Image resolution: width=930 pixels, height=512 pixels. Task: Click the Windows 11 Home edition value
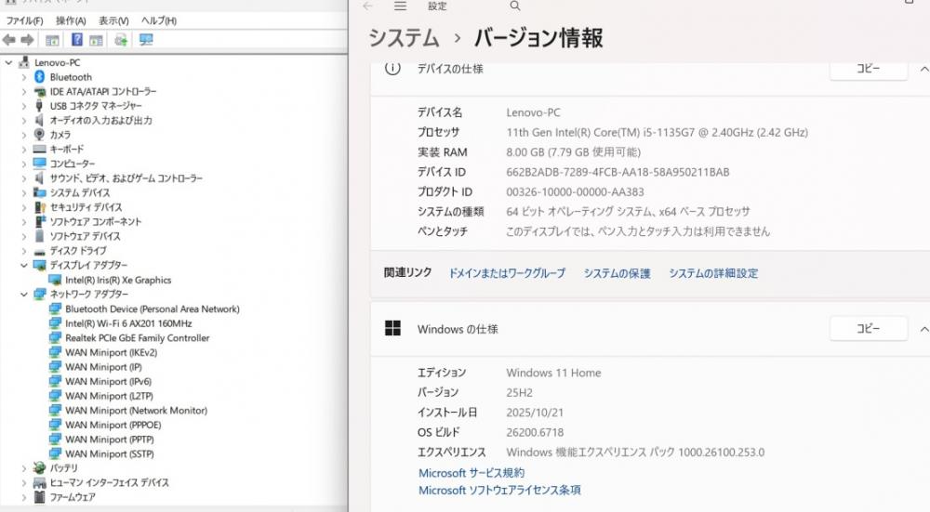tap(553, 373)
